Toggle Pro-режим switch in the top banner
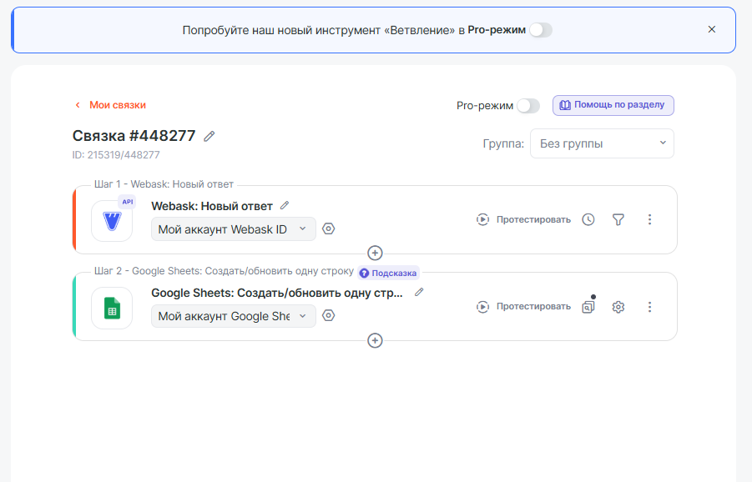 coord(541,30)
